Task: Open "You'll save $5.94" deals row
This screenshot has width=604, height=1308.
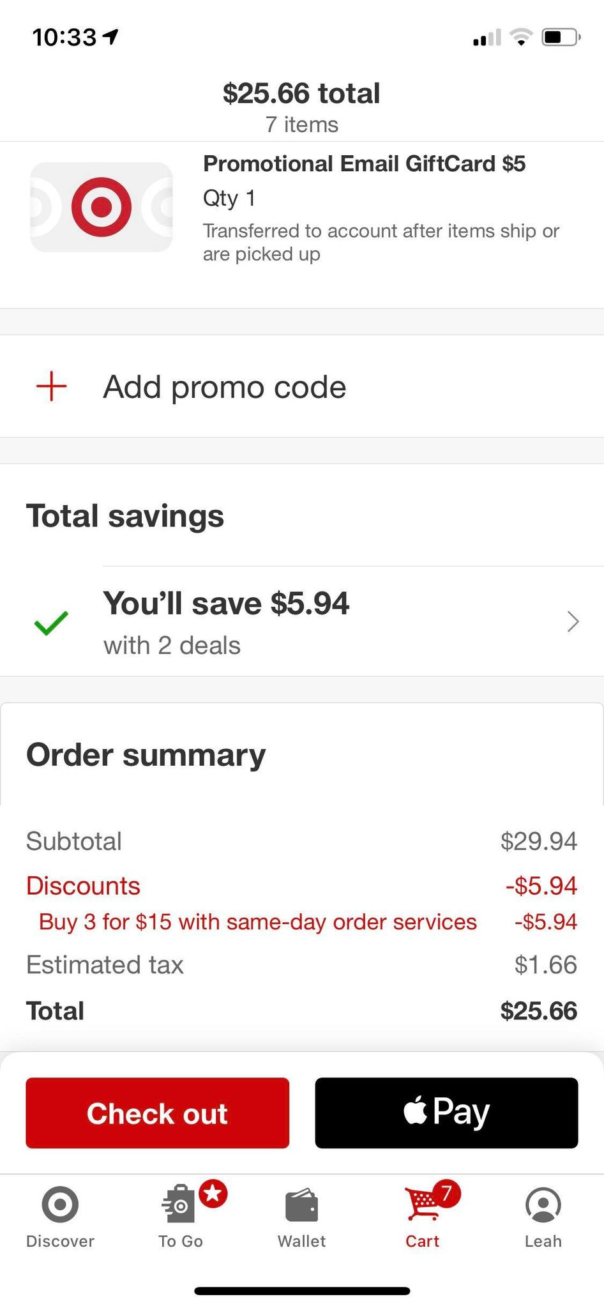Action: tap(227, 604)
